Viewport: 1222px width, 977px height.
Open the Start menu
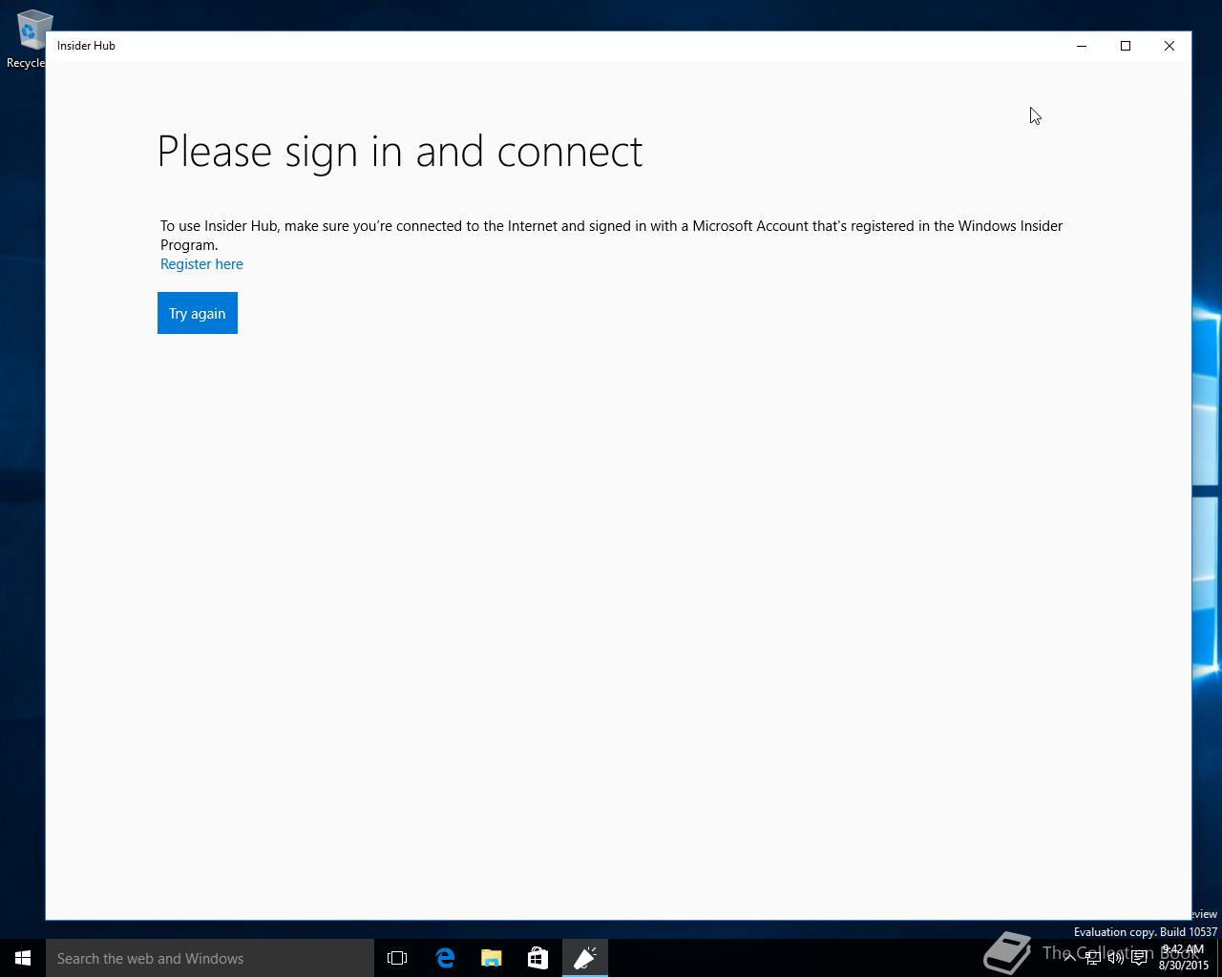tap(23, 958)
